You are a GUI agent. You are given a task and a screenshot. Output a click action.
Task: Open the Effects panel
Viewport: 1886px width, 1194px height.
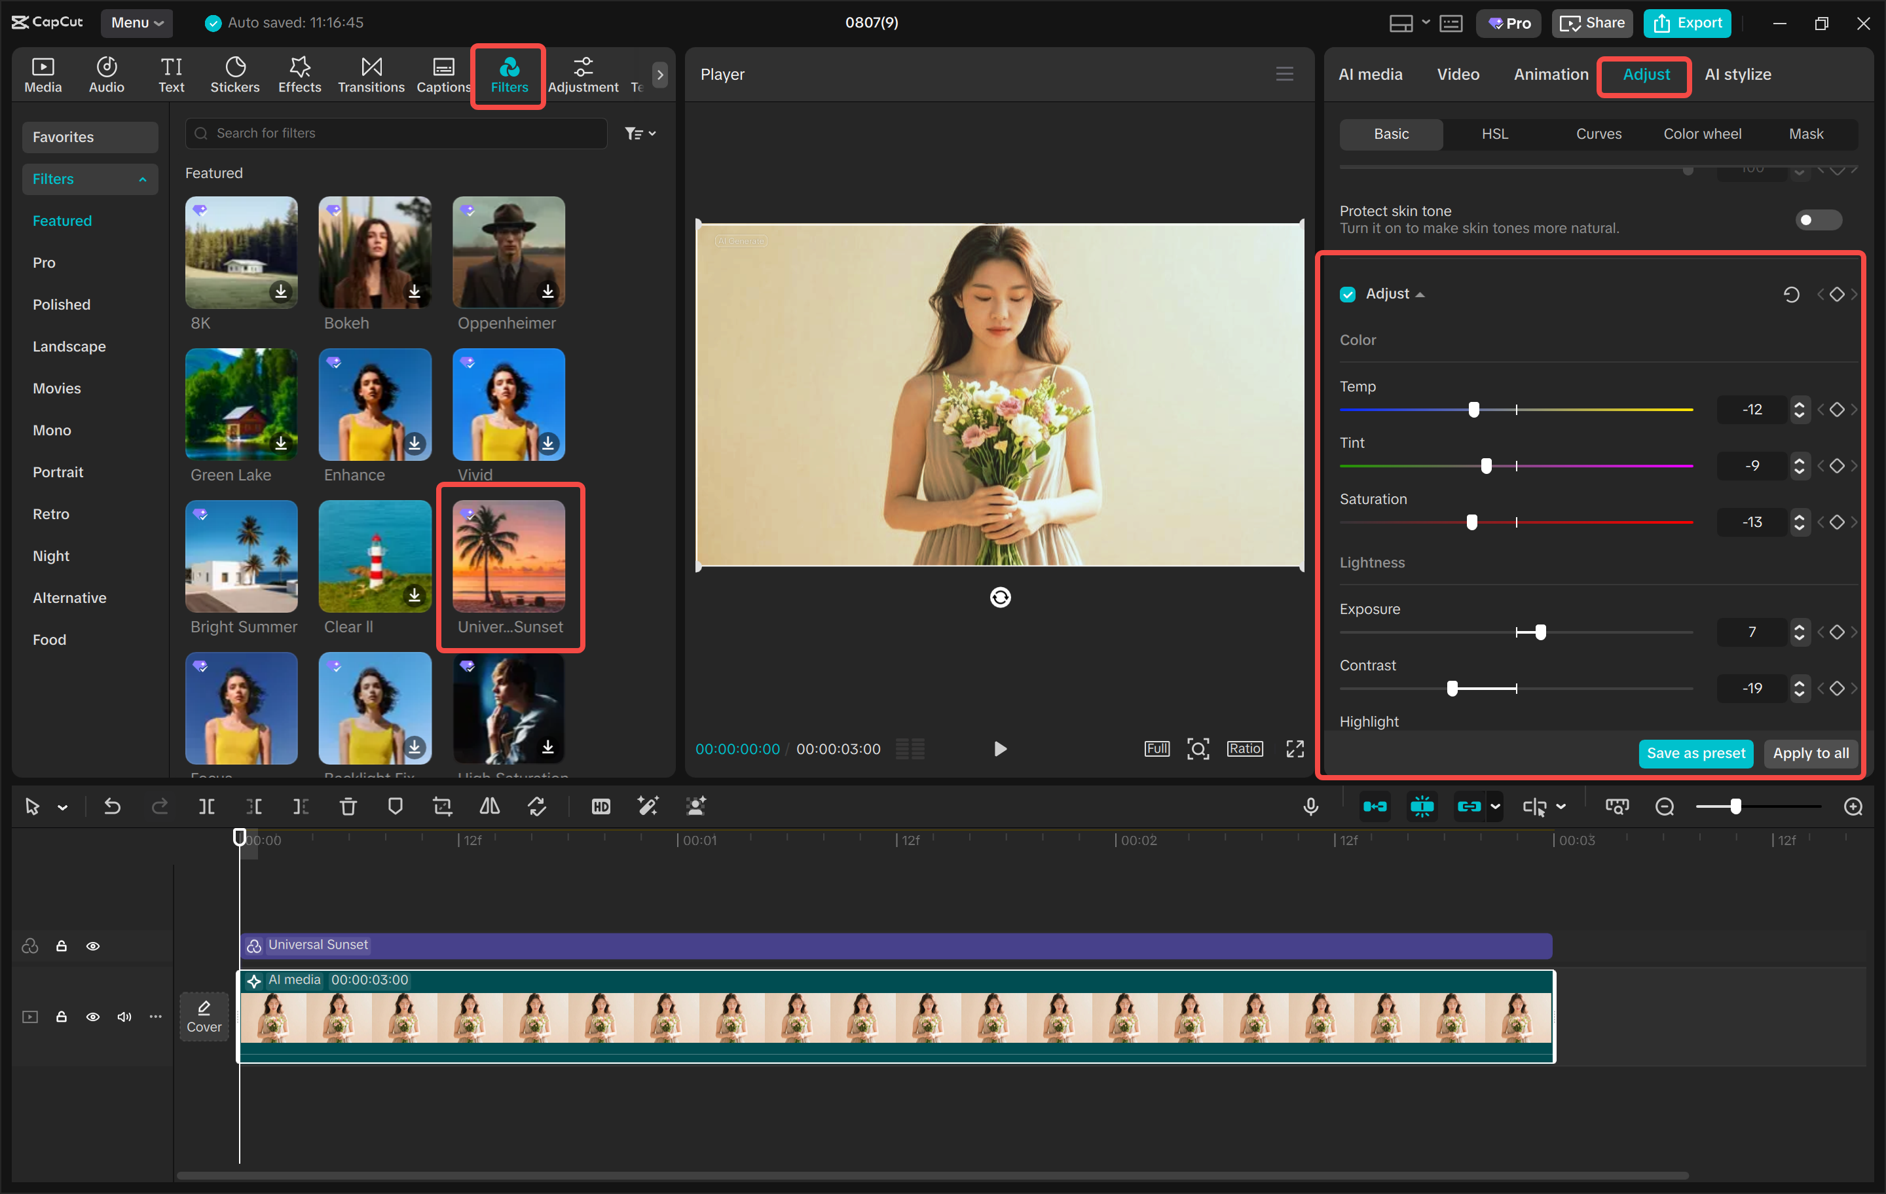(x=300, y=75)
